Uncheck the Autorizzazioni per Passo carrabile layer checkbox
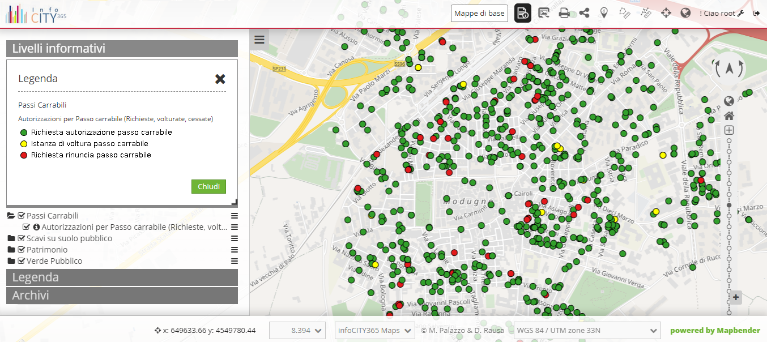 (x=26, y=227)
